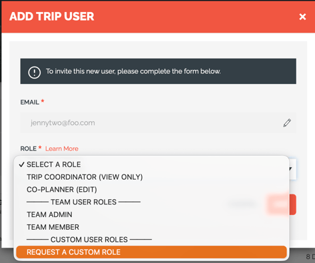Click the exclamation info icon in banner
The height and width of the screenshot is (263, 315).
coord(35,73)
